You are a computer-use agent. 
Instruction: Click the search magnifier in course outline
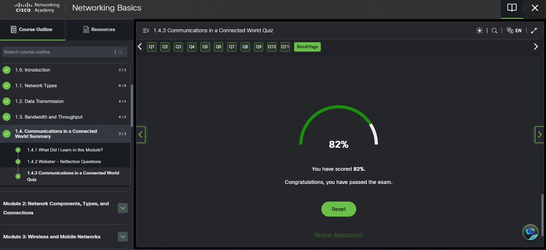[x=120, y=52]
